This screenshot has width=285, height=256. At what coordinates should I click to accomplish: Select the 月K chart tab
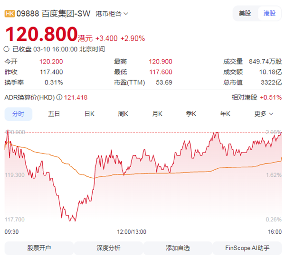[157, 114]
